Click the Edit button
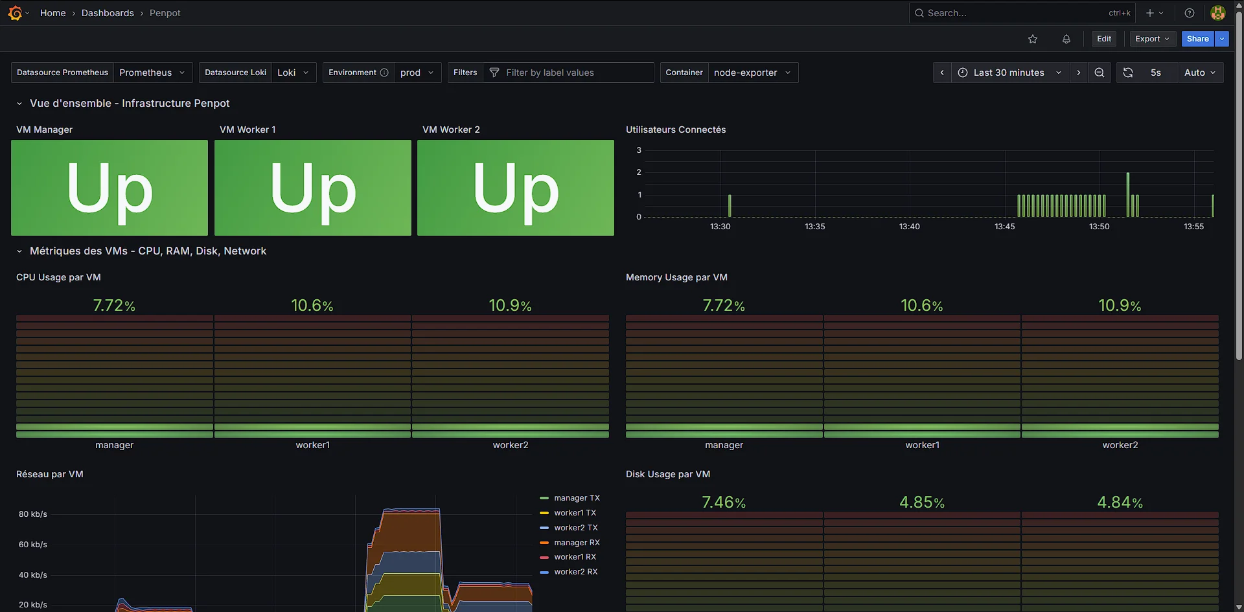Viewport: 1244px width, 612px height. pyautogui.click(x=1104, y=39)
